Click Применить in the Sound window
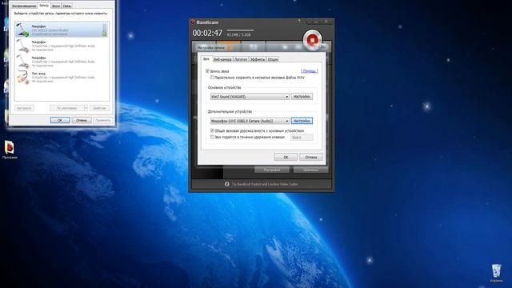The width and height of the screenshot is (512, 288). click(x=103, y=120)
